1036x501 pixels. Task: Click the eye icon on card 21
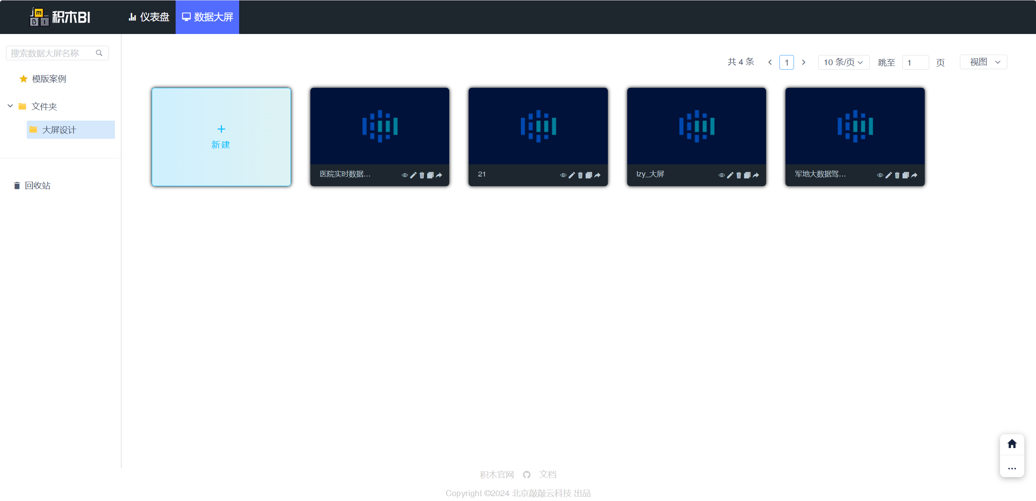coord(563,175)
